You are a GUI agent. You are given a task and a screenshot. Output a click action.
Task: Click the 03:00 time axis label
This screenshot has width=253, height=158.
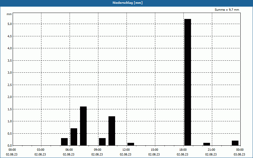[41, 150]
